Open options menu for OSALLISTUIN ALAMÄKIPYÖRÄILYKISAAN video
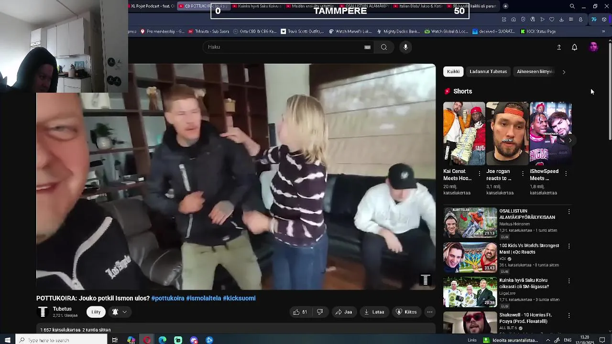This screenshot has height=344, width=612. [x=569, y=211]
